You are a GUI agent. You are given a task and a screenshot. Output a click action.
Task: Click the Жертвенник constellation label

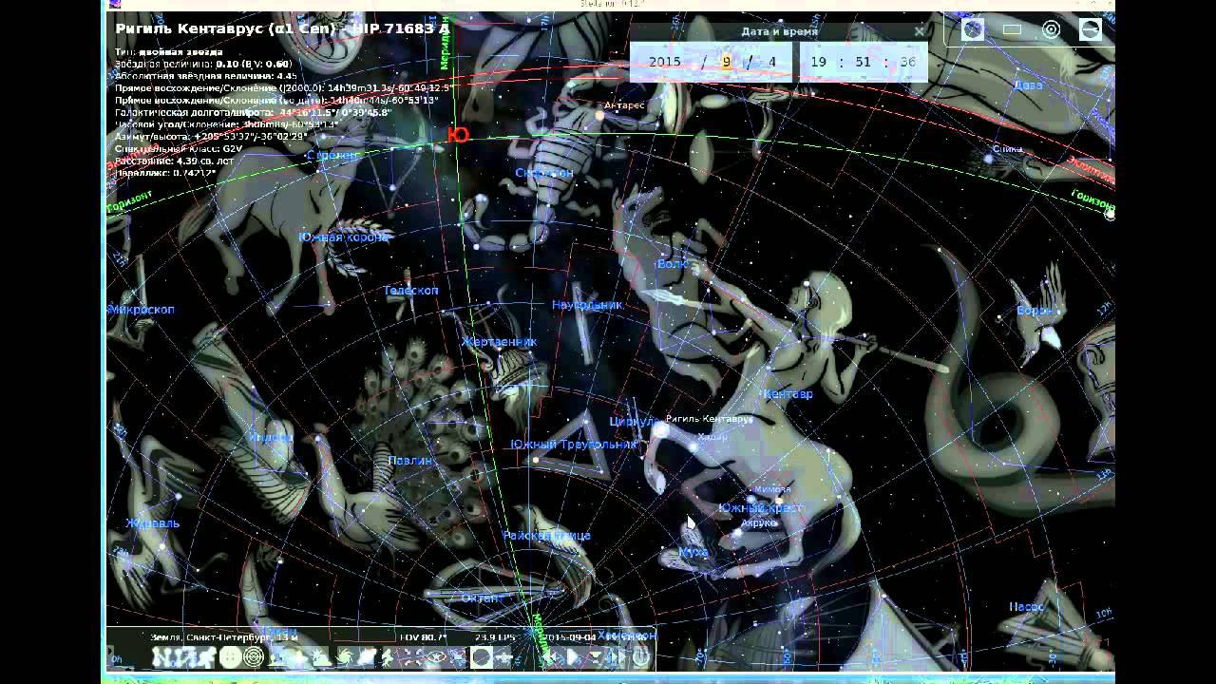click(x=499, y=341)
